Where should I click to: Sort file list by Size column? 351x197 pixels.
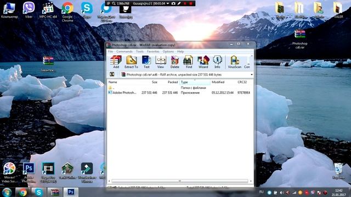[x=155, y=82]
